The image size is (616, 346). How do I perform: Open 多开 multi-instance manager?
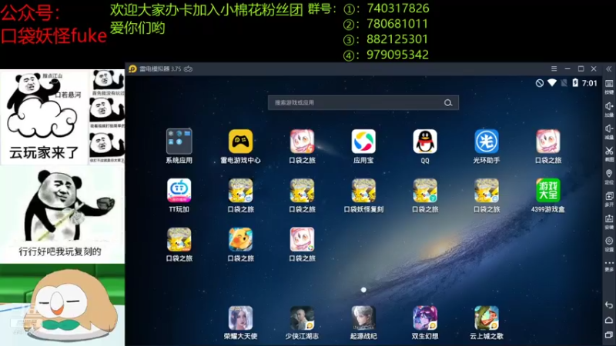pos(609,199)
